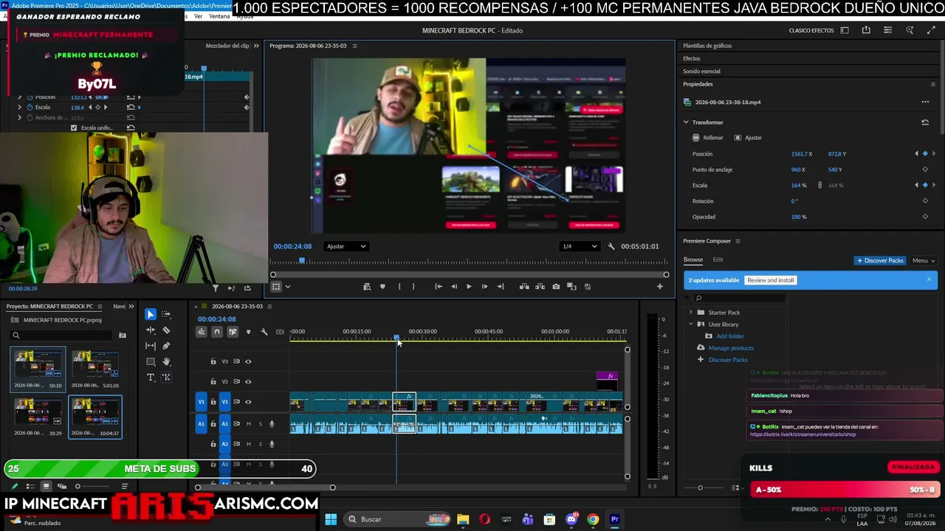The image size is (945, 531).
Task: Open the comparison view button
Action: point(571,287)
